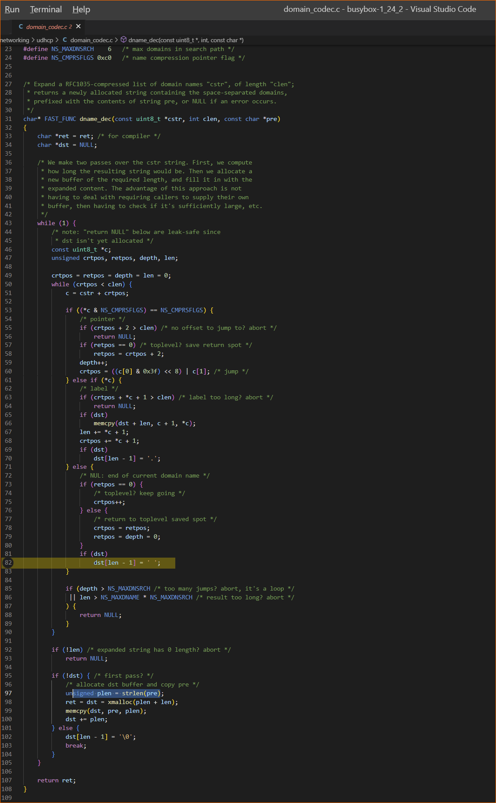
Task: Open the Run menu
Action: click(12, 9)
